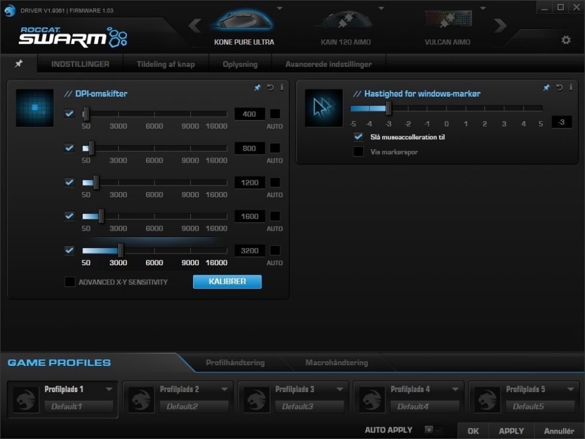
Task: Show info for DPI-omskifter panel
Action: click(x=282, y=87)
